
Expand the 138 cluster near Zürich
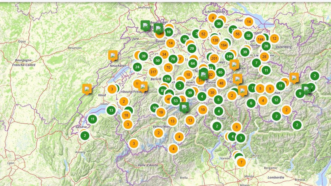[x=215, y=40]
